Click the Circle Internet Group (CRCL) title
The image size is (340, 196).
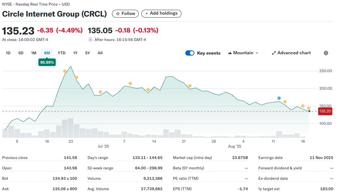pyautogui.click(x=54, y=14)
